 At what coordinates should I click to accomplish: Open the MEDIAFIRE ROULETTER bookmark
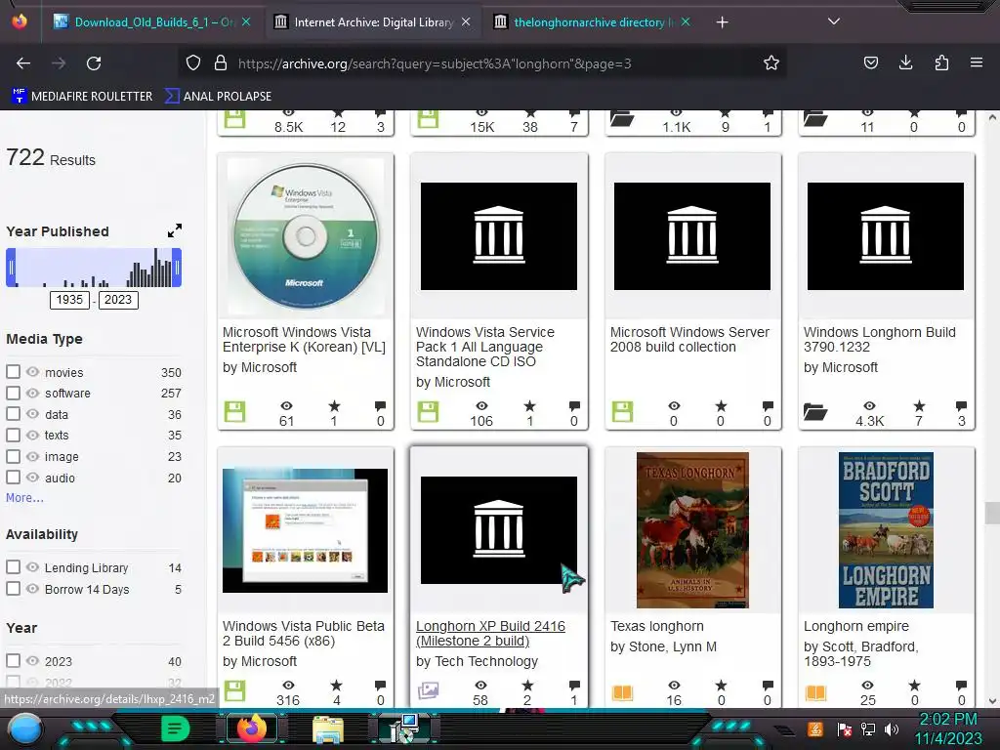point(82,97)
